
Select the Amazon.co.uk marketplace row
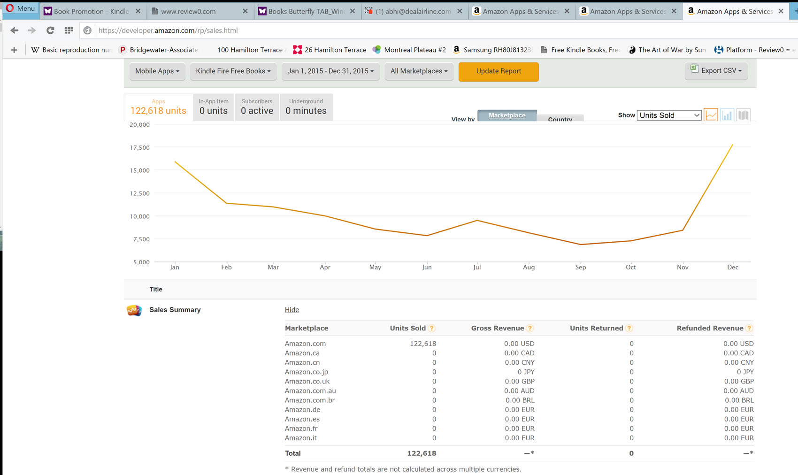[519, 382]
